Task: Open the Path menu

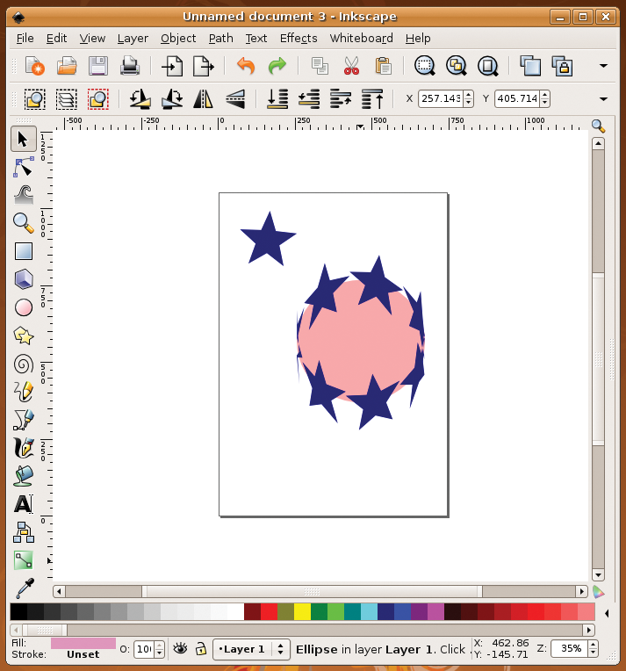Action: pyautogui.click(x=220, y=38)
